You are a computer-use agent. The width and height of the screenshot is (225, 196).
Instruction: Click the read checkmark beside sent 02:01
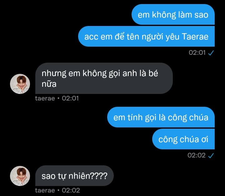(211, 53)
